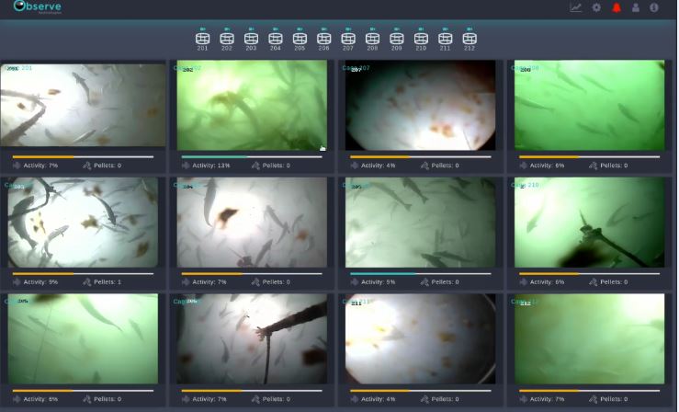This screenshot has height=412, width=679.
Task: Open camera 206 video feed with dark pipe
Action: [252, 338]
